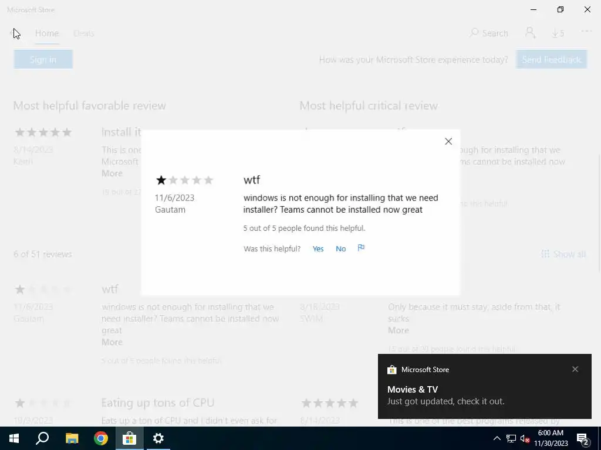This screenshot has height=450, width=601.
Task: Go to the Home tab
Action: [47, 33]
